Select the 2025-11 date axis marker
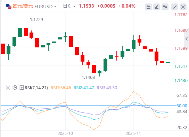The width and height of the screenshot is (189, 137). 133,134
